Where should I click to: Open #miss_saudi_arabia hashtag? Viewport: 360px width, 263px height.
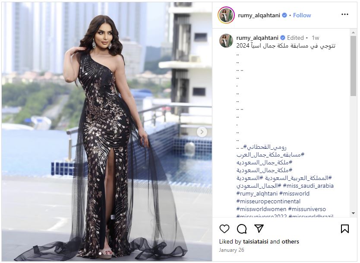coord(308,186)
